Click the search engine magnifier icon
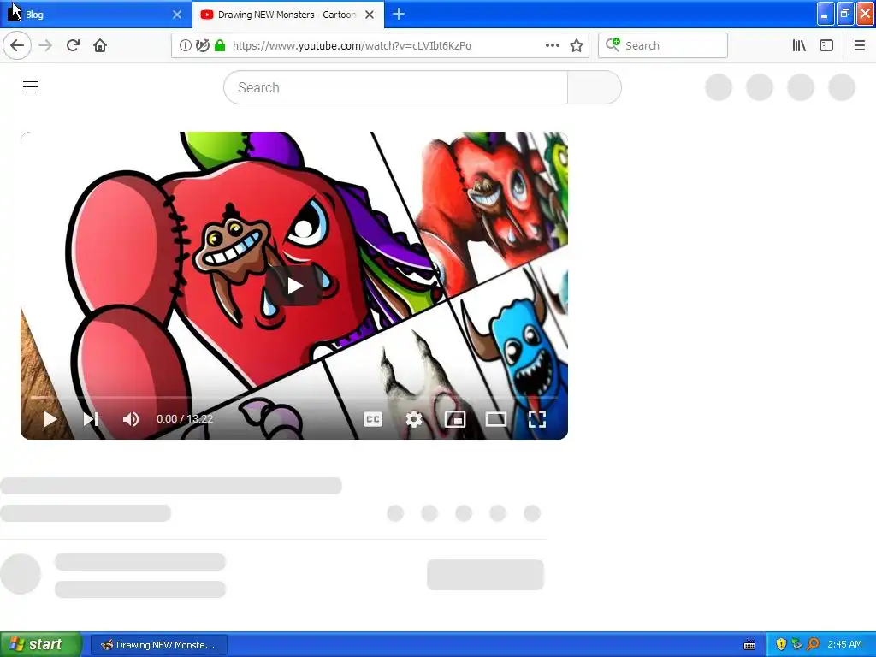The image size is (876, 657). pos(613,44)
